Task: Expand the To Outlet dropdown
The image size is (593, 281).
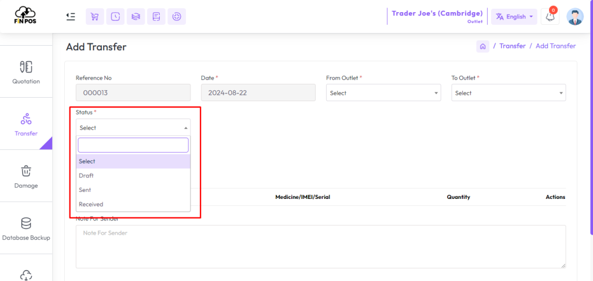Action: (x=508, y=93)
